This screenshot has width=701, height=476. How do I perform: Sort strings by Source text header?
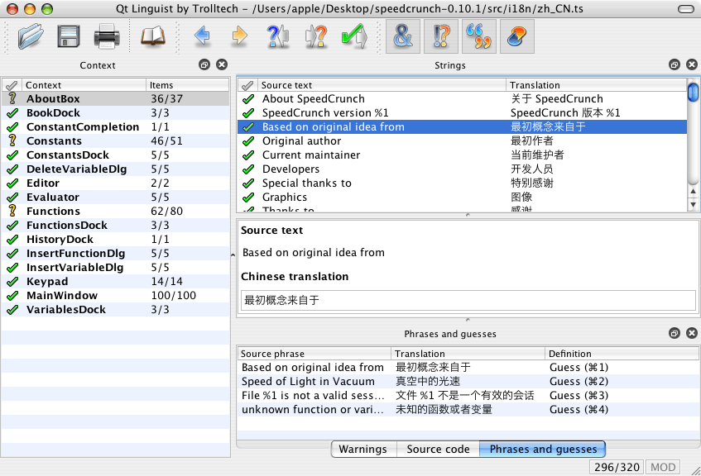pyautogui.click(x=382, y=85)
